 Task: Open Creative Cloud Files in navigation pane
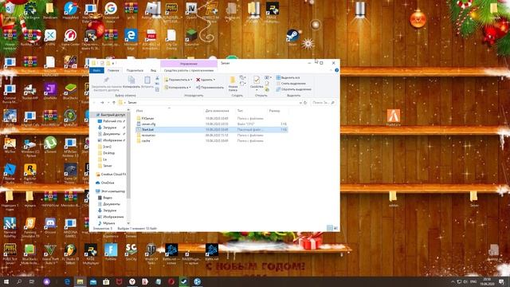[111, 175]
